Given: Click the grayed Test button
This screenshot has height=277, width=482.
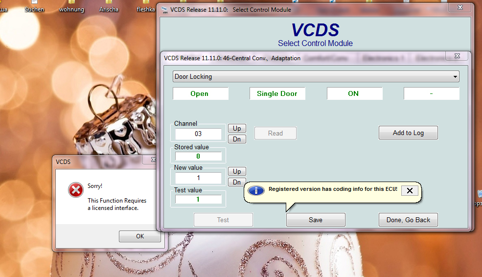Looking at the screenshot, I should coord(223,220).
